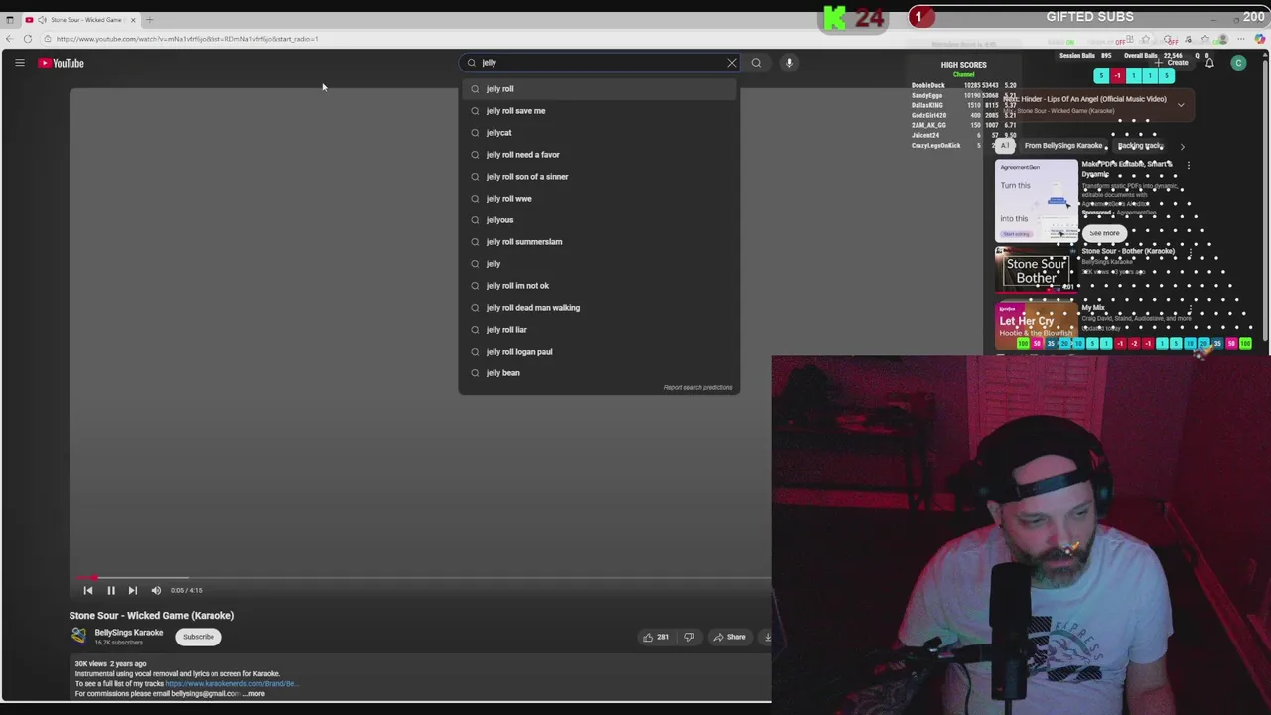Share the Wicked Game karaoke video
The image size is (1271, 715).
pos(729,637)
